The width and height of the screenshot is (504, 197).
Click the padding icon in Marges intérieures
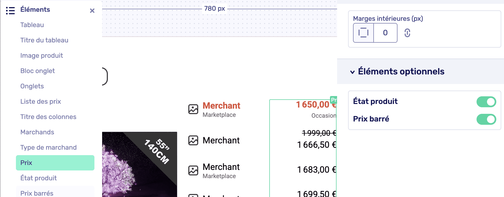(x=363, y=33)
